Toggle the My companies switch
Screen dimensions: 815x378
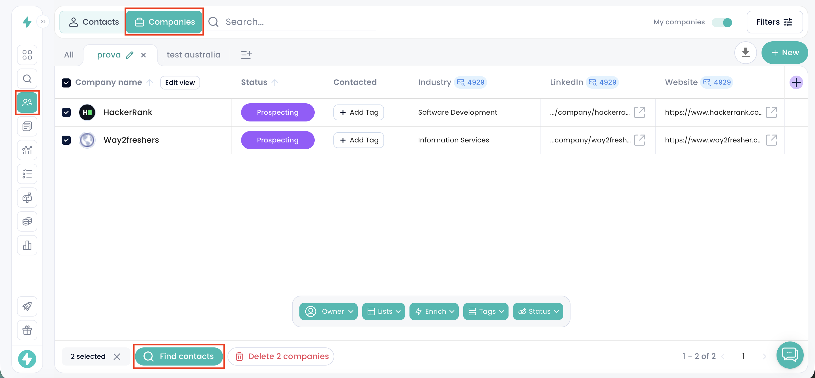[722, 22]
